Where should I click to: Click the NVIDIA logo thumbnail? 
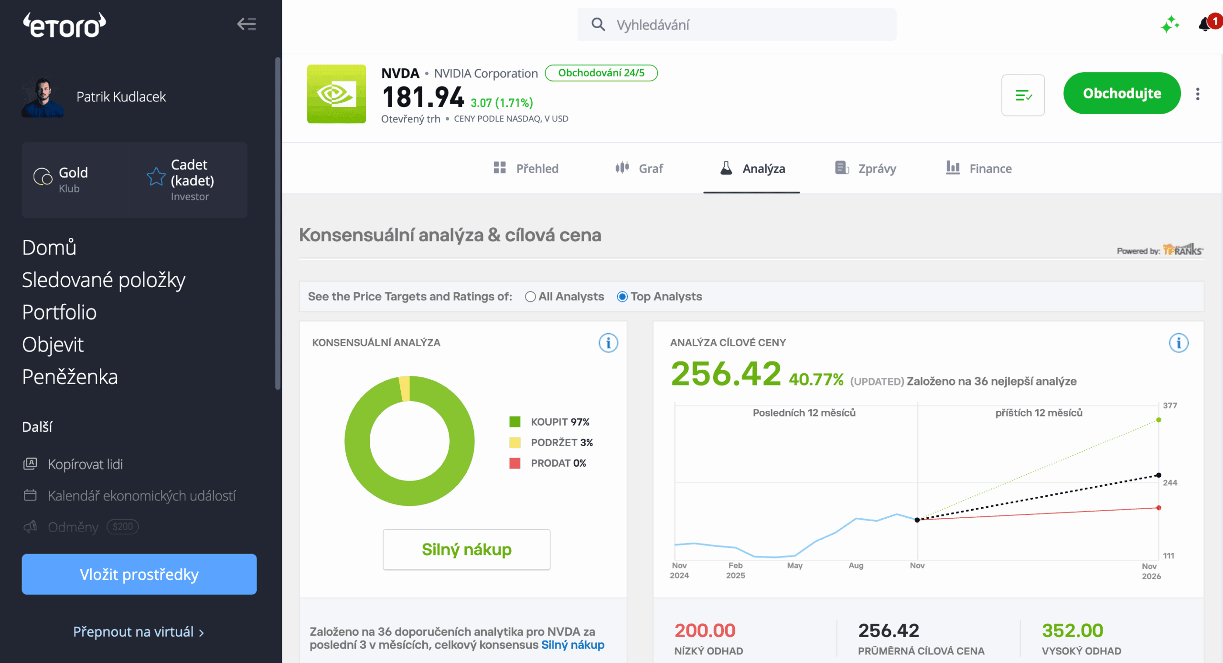pyautogui.click(x=336, y=94)
